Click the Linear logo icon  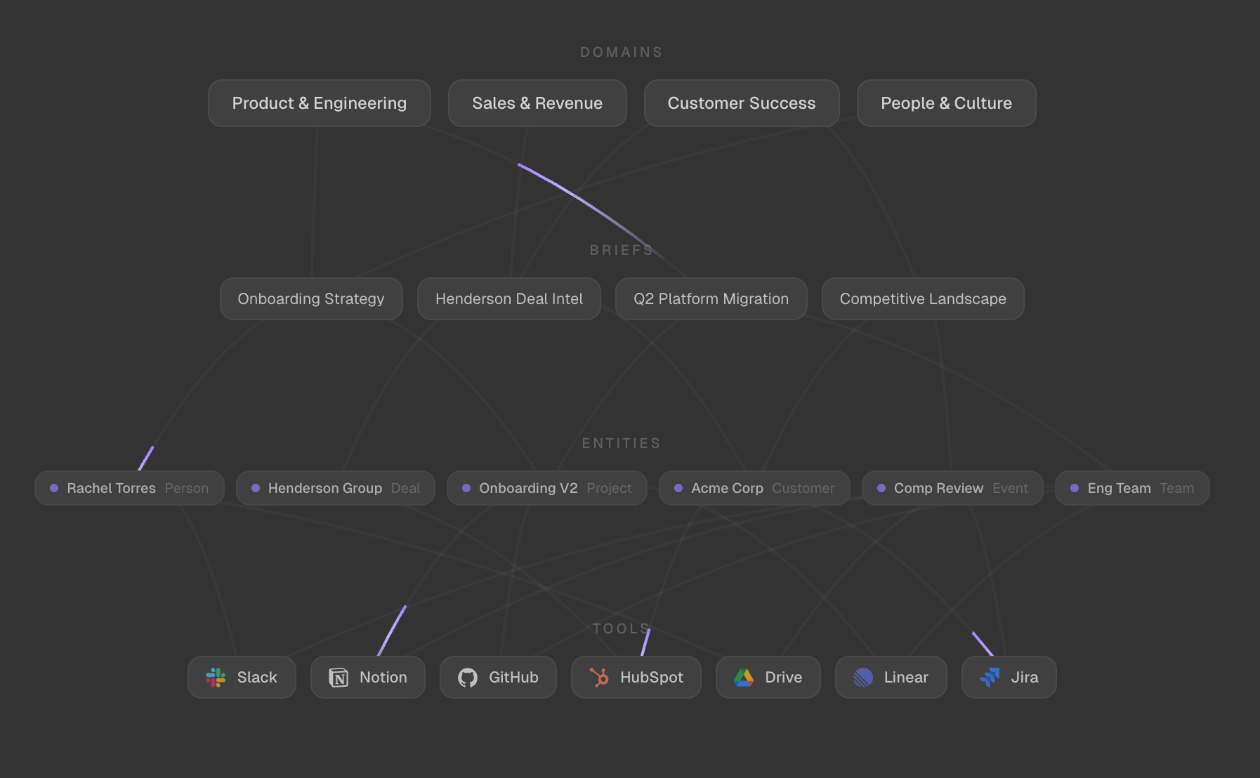click(862, 678)
